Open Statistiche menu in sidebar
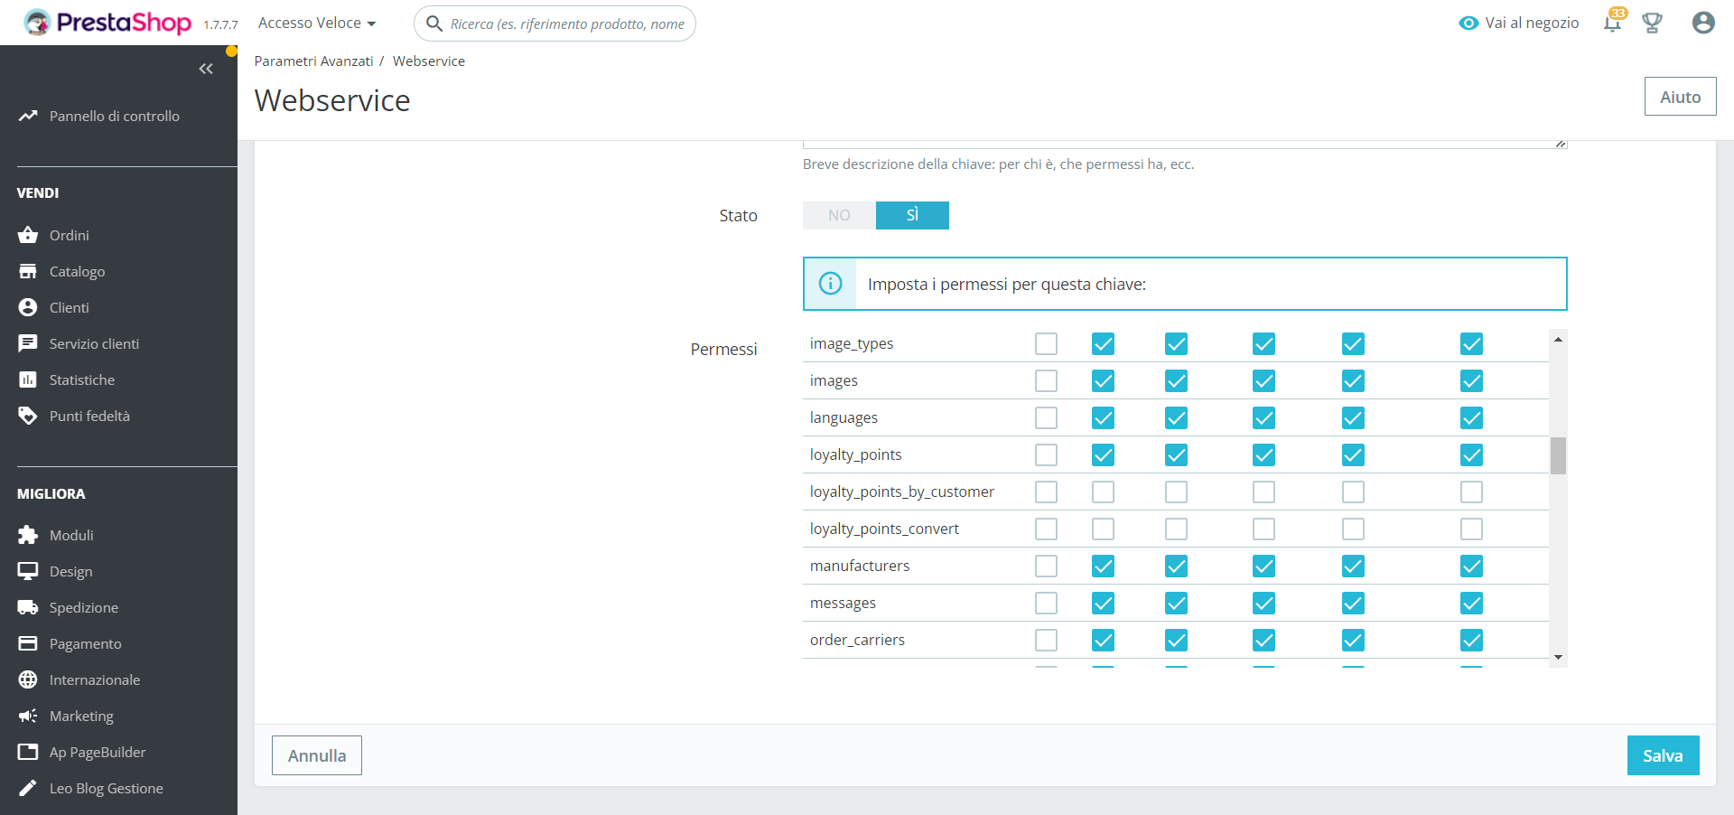The width and height of the screenshot is (1734, 815). coord(81,379)
